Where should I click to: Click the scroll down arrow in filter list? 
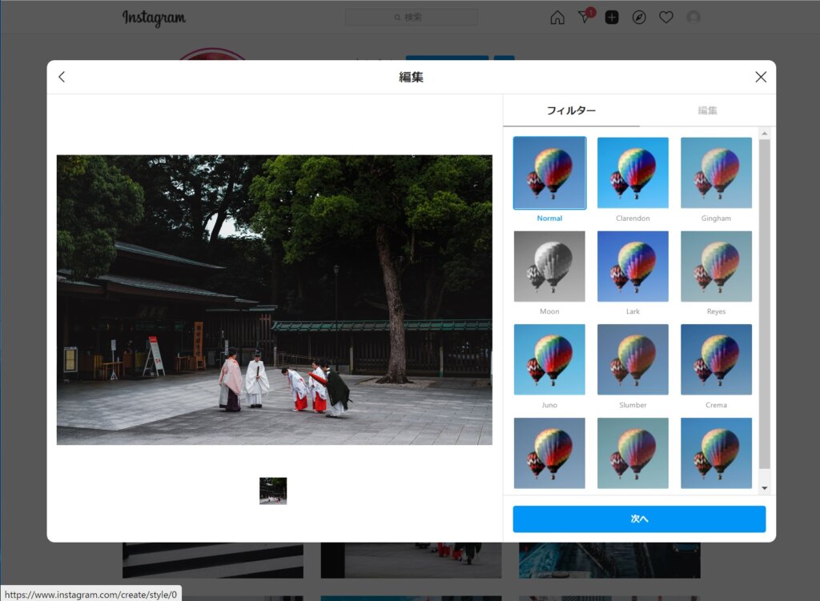[x=765, y=488]
